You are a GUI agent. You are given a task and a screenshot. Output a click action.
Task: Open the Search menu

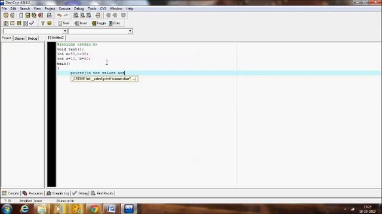tap(24, 8)
